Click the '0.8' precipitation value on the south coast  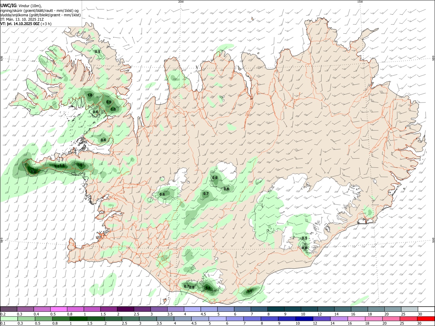192,287
